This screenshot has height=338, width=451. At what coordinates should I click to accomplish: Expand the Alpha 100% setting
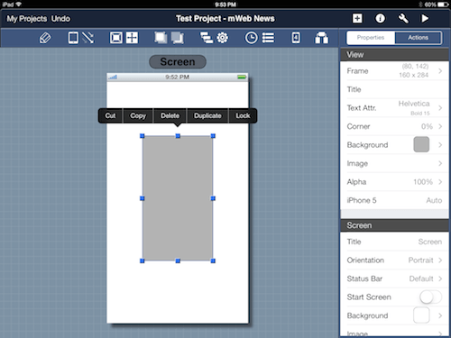click(x=440, y=182)
